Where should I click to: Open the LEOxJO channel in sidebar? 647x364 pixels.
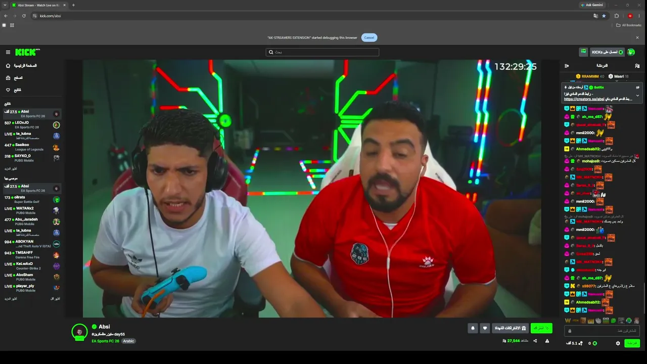pos(32,125)
